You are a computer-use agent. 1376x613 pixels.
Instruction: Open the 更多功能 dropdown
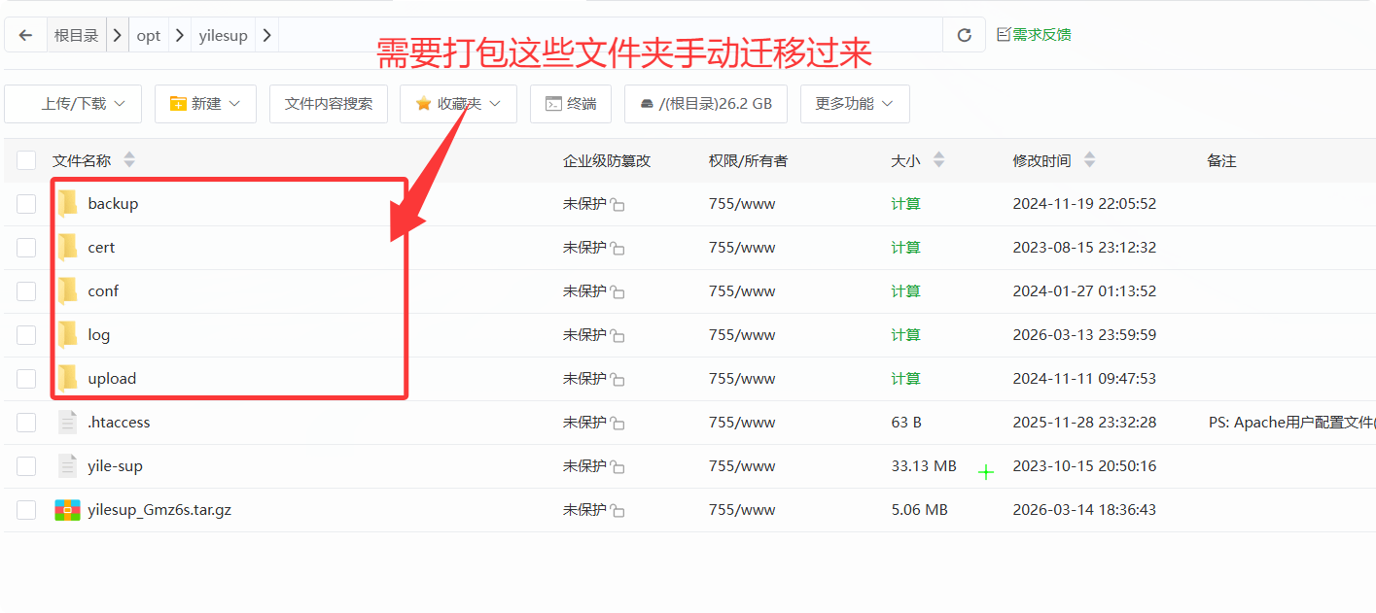pyautogui.click(x=854, y=104)
